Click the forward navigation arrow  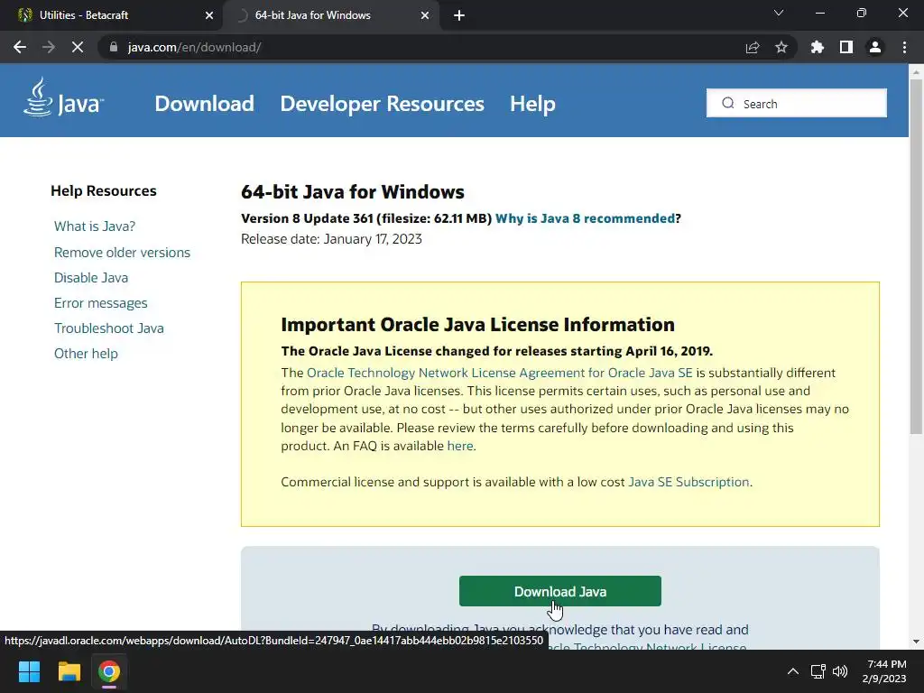coord(49,47)
